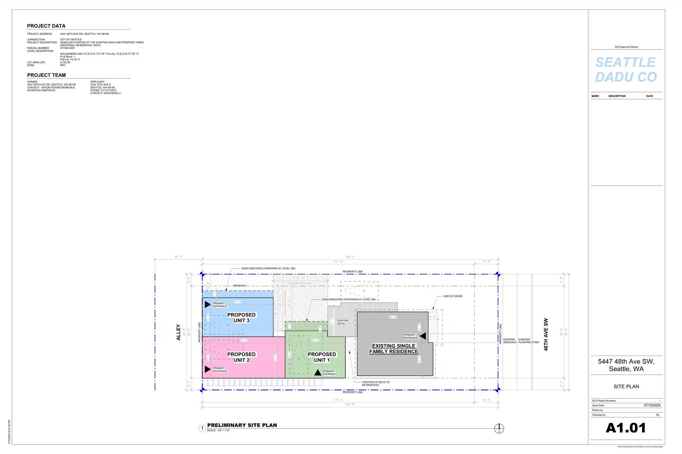Click PROPOSED UNIT 3 label
The height and width of the screenshot is (454, 682).
pos(241,318)
